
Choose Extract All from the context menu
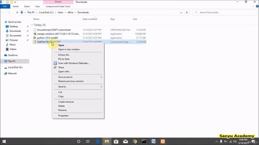pos(64,55)
